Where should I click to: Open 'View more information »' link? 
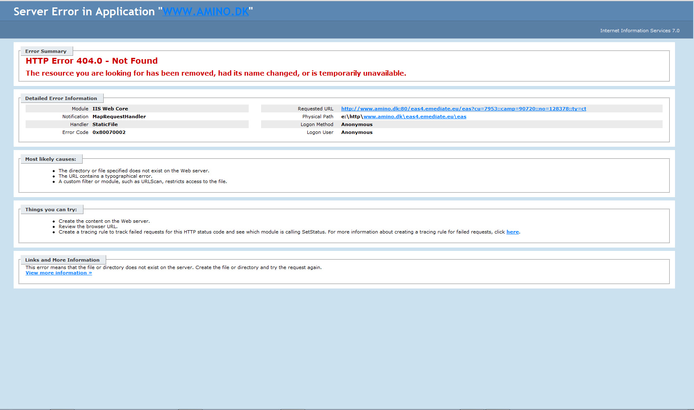pyautogui.click(x=59, y=273)
